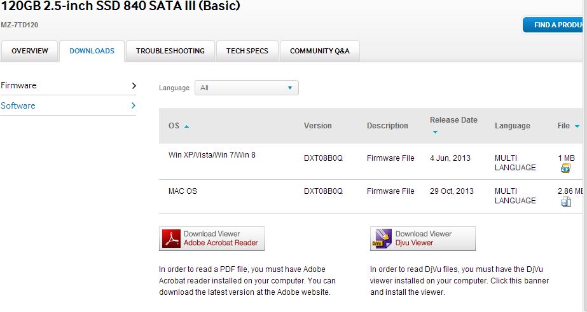Select the MAC OS row text
Screen dimensions: 587x312
[183, 191]
